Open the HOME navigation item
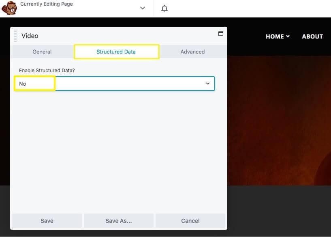This screenshot has width=331, height=237. (275, 37)
